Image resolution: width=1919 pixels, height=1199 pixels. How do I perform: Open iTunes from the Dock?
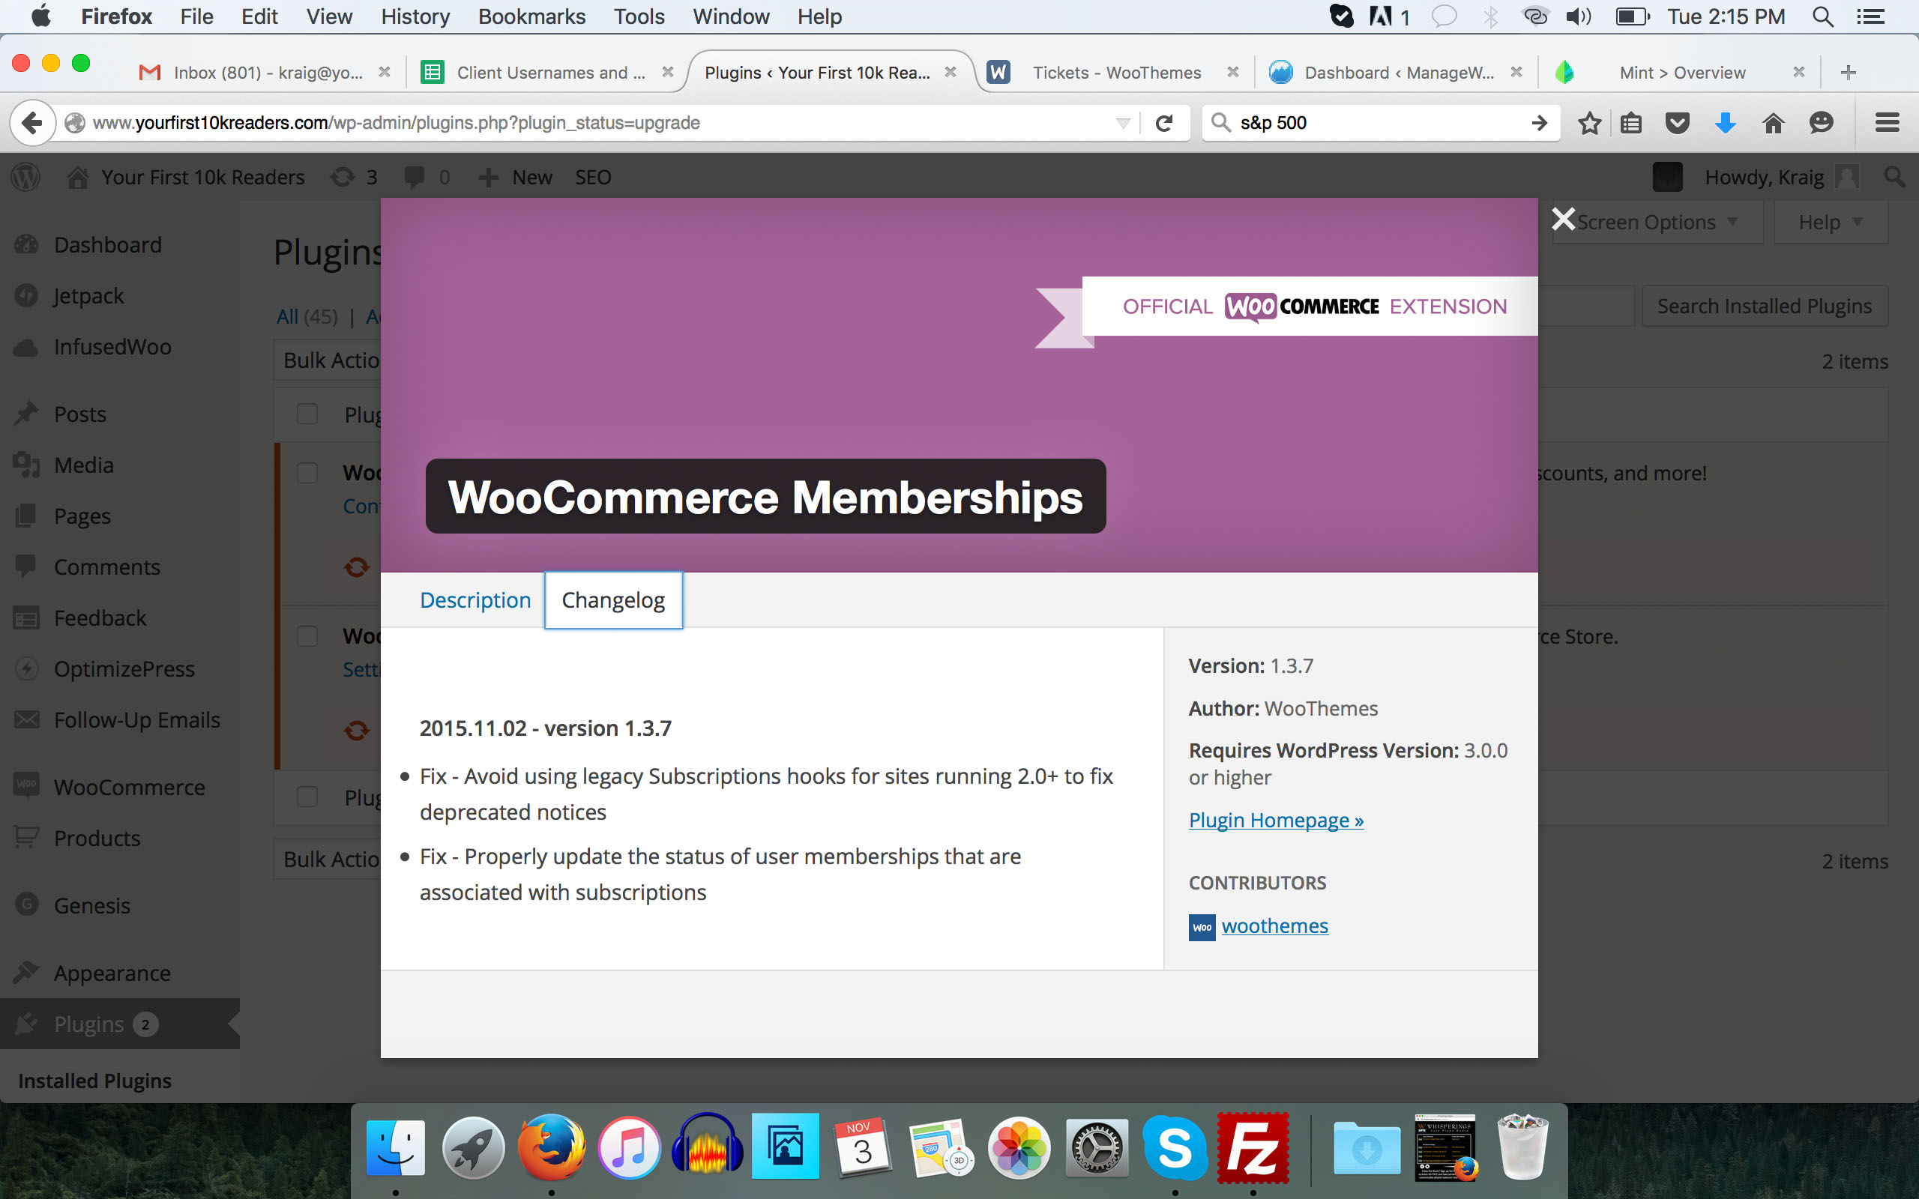tap(629, 1147)
